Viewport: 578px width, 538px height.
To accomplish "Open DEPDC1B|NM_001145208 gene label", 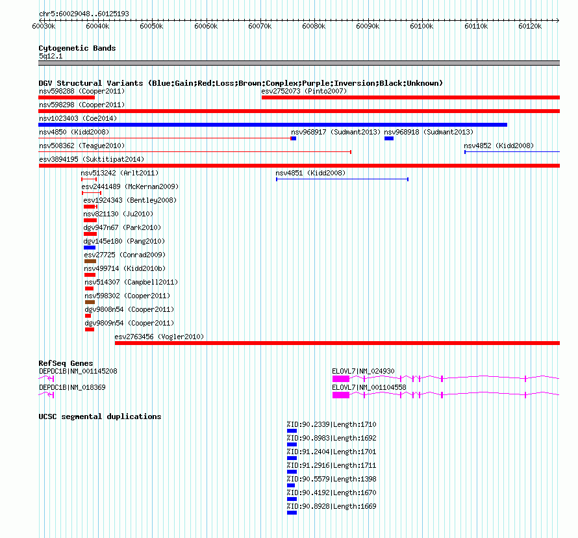I will (x=78, y=371).
